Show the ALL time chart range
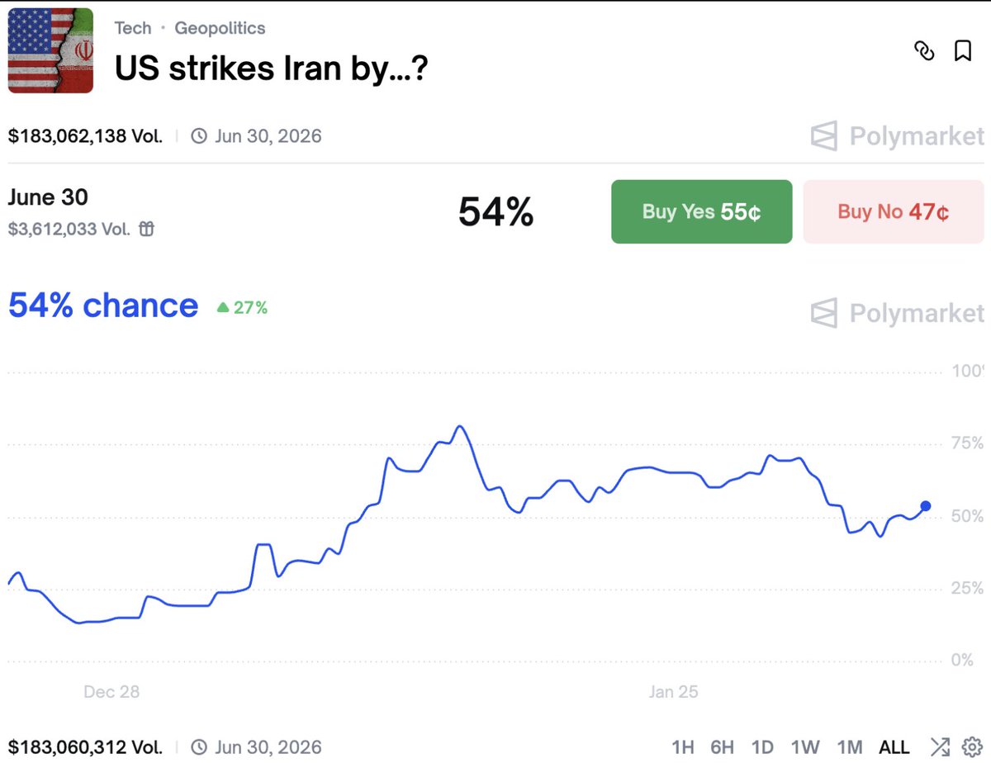This screenshot has width=991, height=763. (x=894, y=747)
